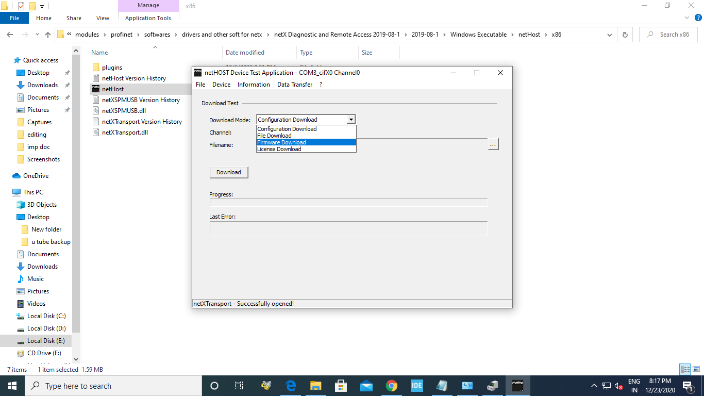Image resolution: width=704 pixels, height=396 pixels.
Task: Open Windows Start menu
Action: [12, 386]
